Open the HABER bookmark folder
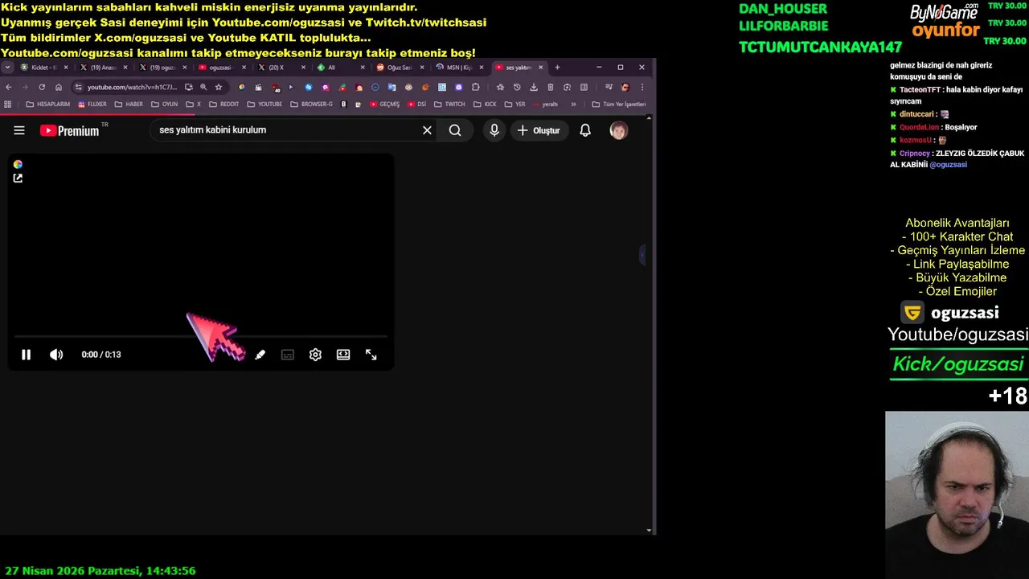 tap(129, 105)
